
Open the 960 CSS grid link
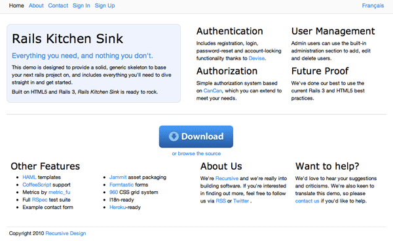click(113, 192)
